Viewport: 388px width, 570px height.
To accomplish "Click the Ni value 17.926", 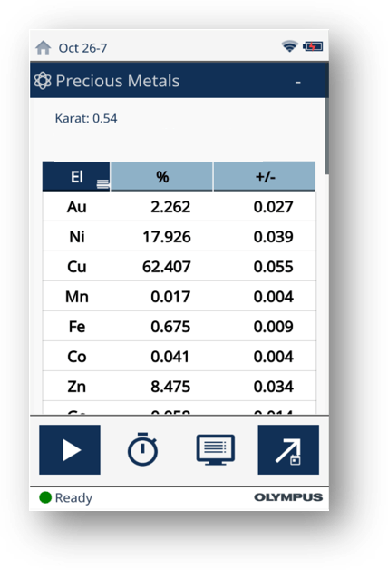I will (x=167, y=237).
